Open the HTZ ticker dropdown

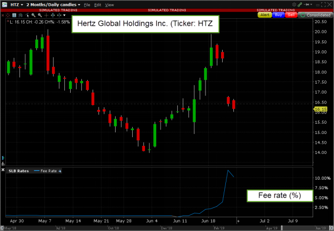point(17,4)
